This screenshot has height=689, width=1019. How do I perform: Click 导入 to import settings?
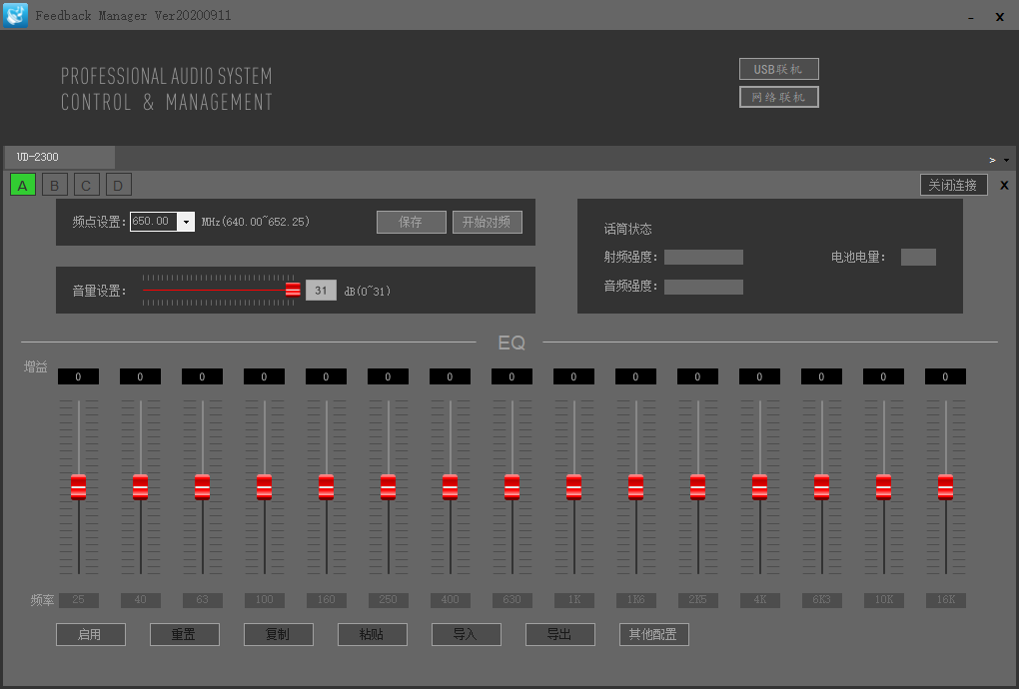(466, 634)
